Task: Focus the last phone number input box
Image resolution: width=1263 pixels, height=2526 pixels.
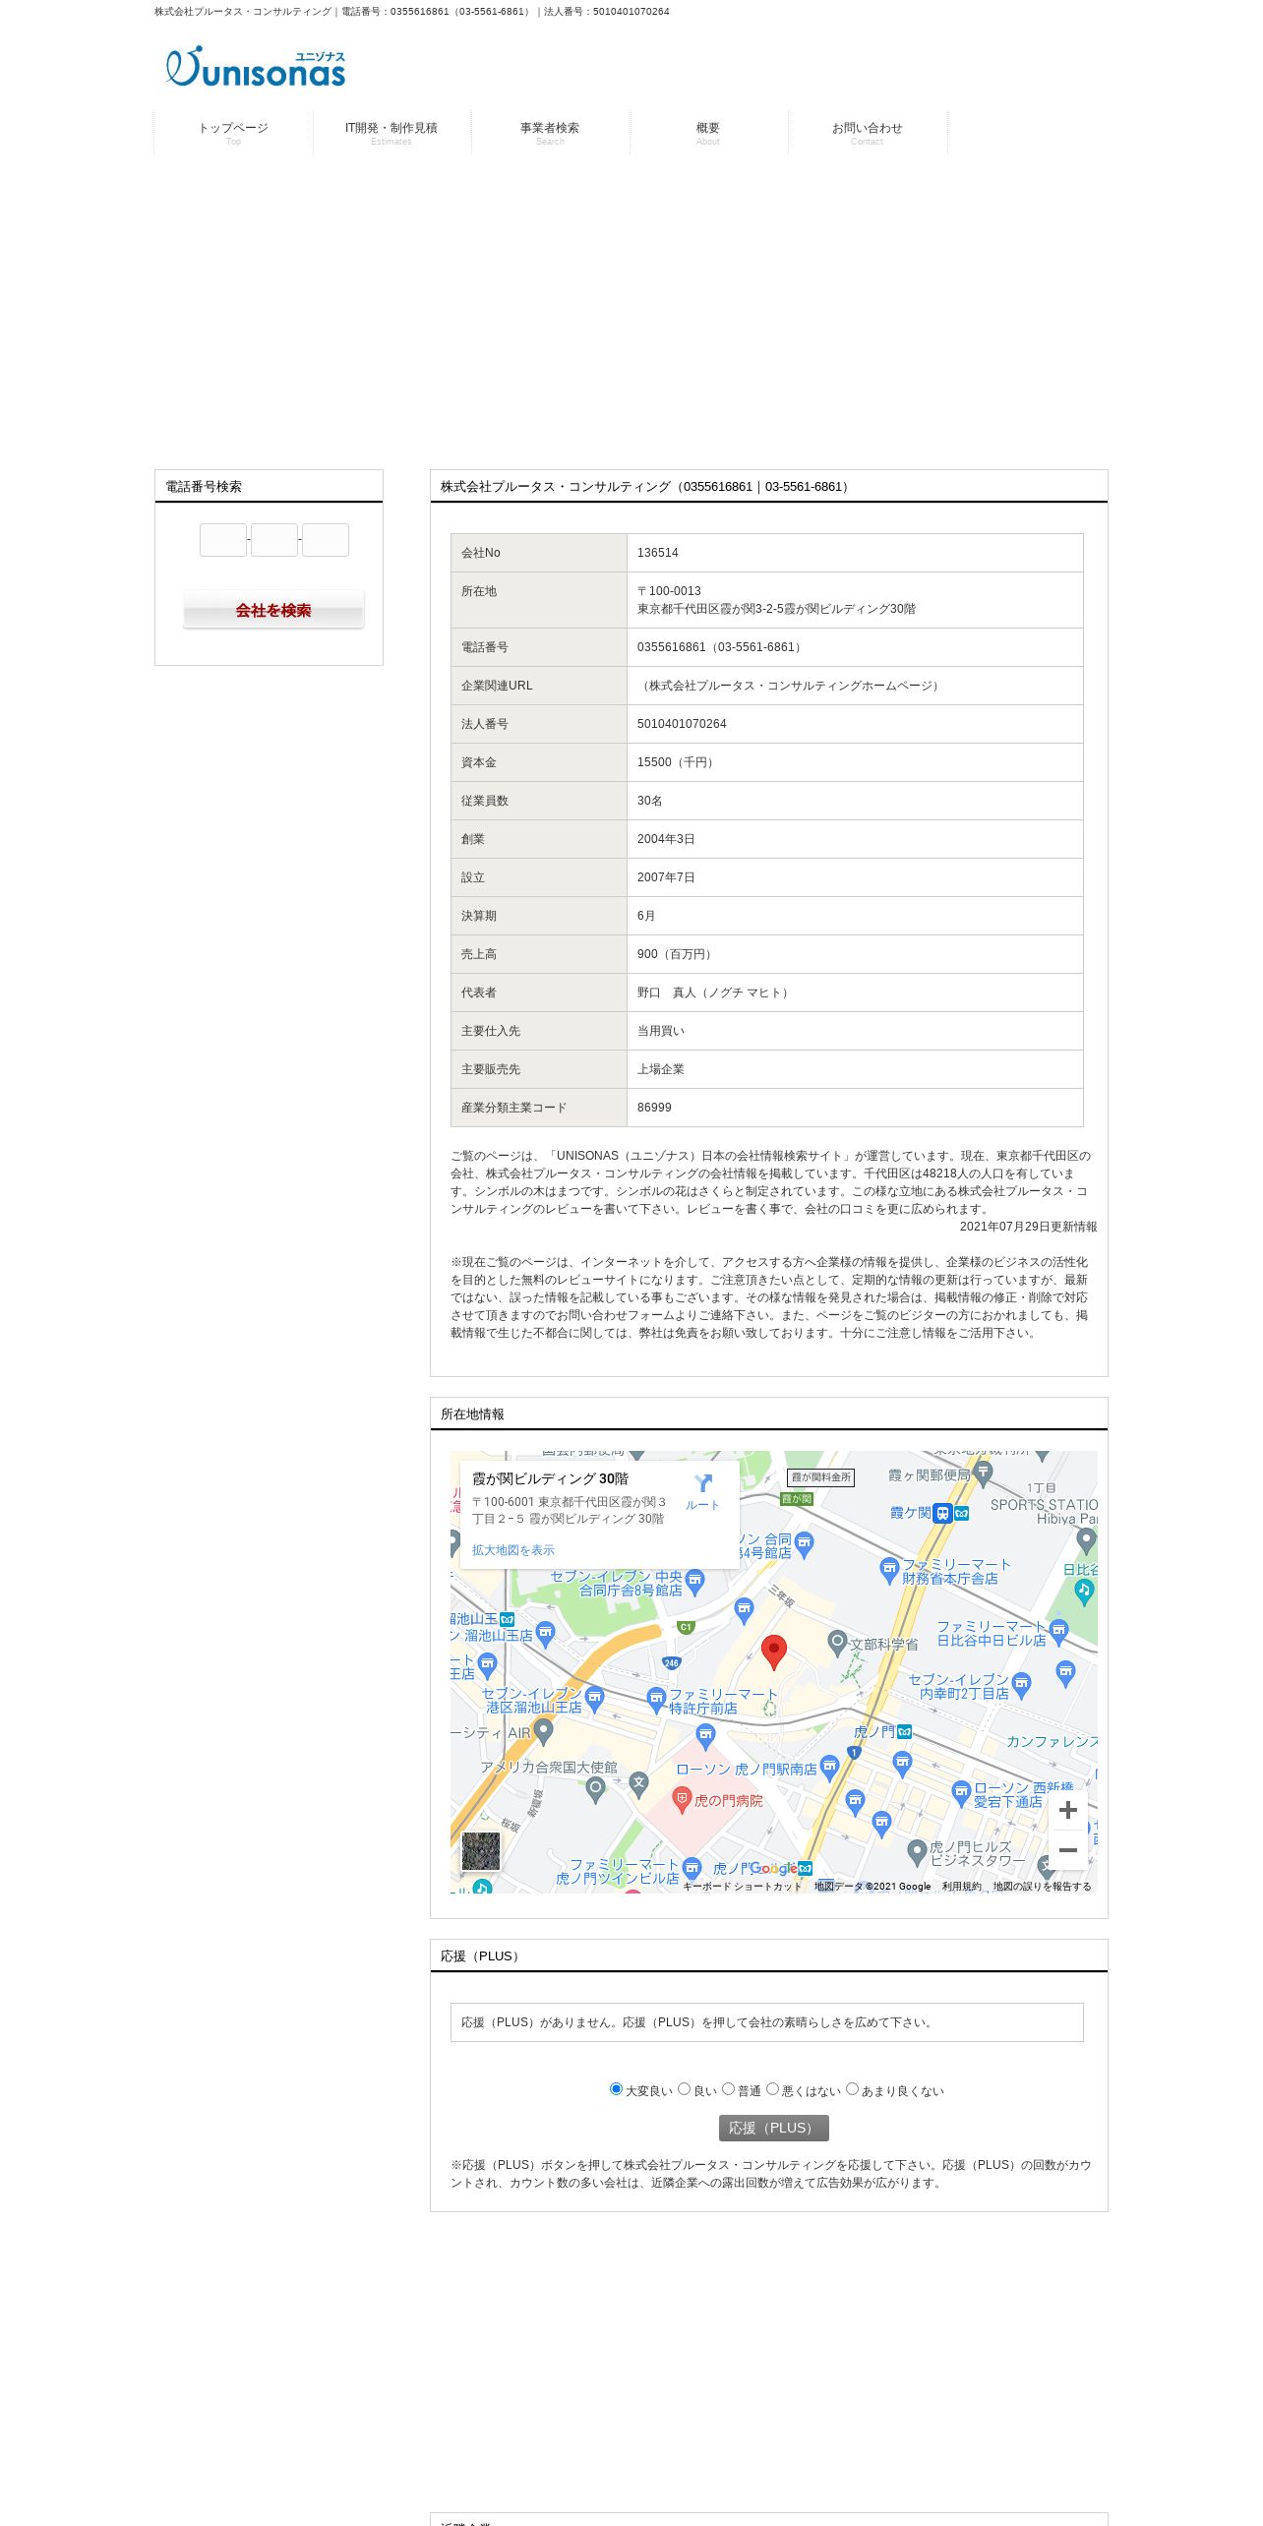Action: tap(326, 540)
